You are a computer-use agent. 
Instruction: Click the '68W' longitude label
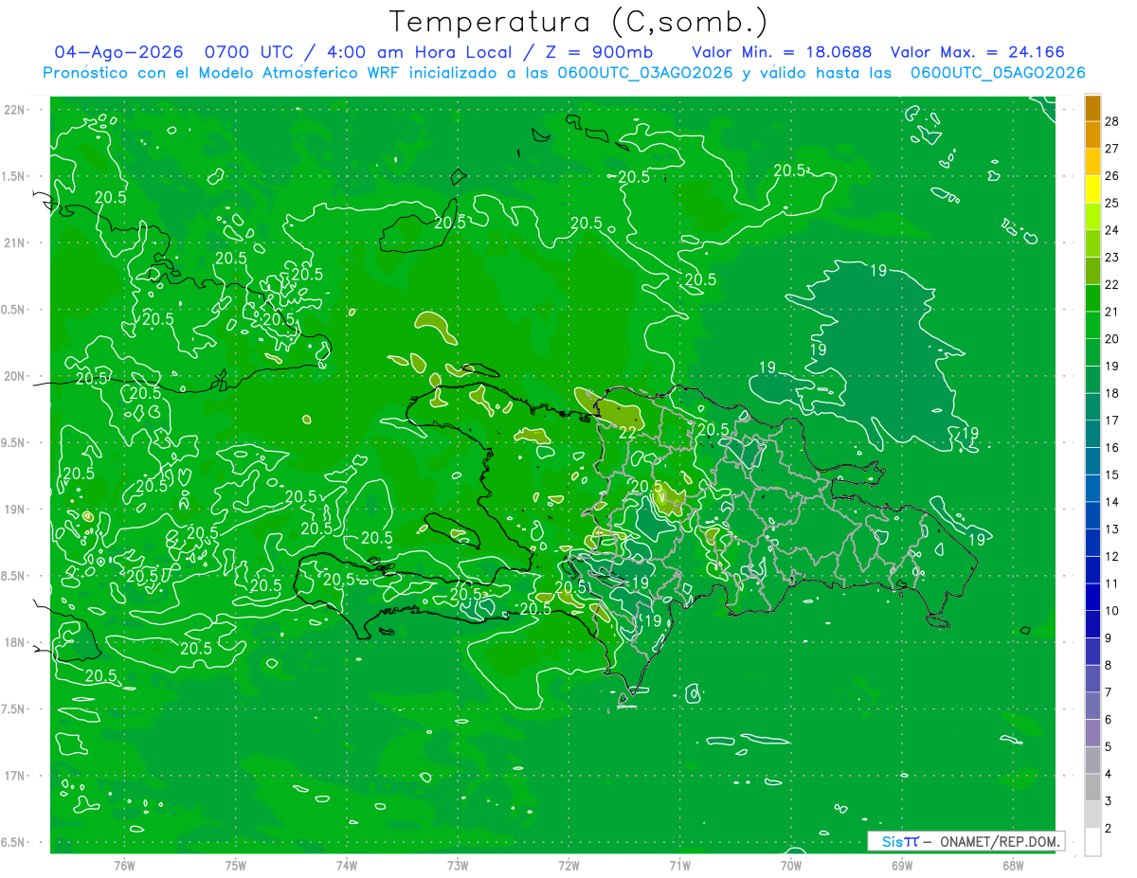click(1013, 865)
